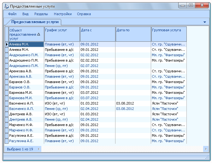Select the Предоставляемые услуги tab

coord(35,22)
